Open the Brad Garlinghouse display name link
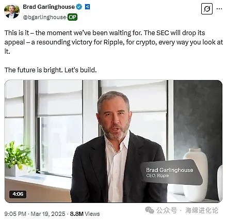This screenshot has height=220, width=226. click(49, 7)
